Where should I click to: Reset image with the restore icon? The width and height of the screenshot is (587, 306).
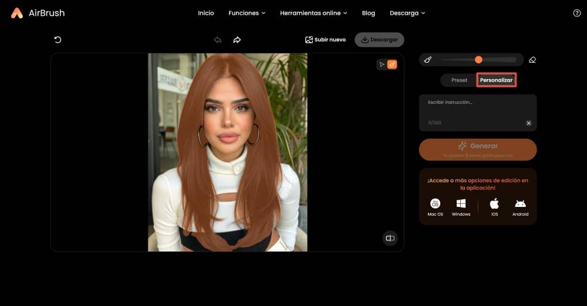[58, 40]
